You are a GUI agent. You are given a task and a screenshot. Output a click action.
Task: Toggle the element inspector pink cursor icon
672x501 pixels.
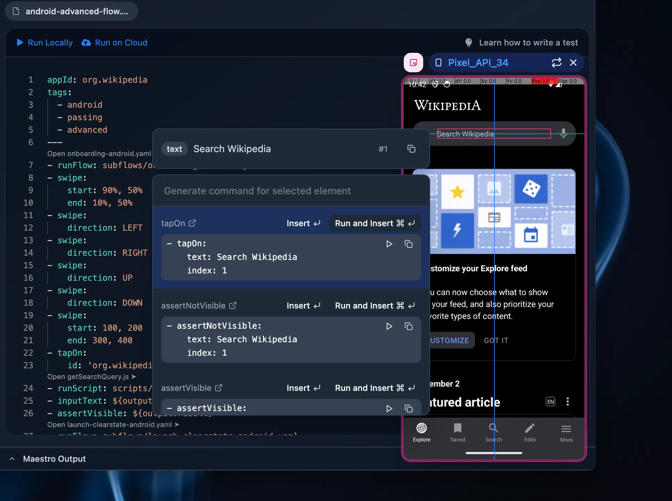point(413,63)
